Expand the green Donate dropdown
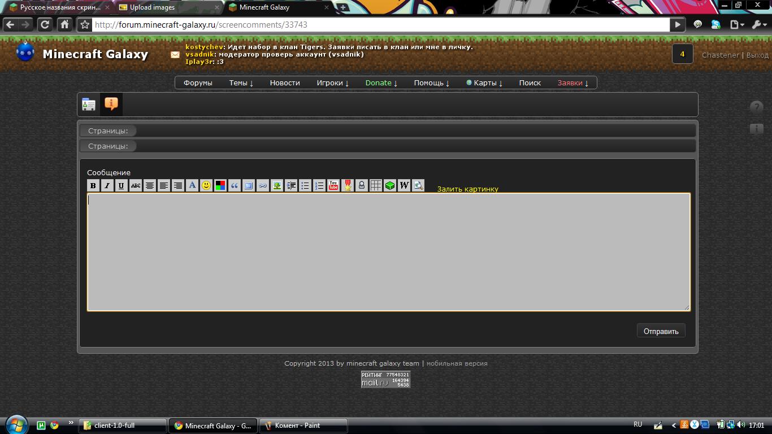This screenshot has height=434, width=772. [381, 83]
